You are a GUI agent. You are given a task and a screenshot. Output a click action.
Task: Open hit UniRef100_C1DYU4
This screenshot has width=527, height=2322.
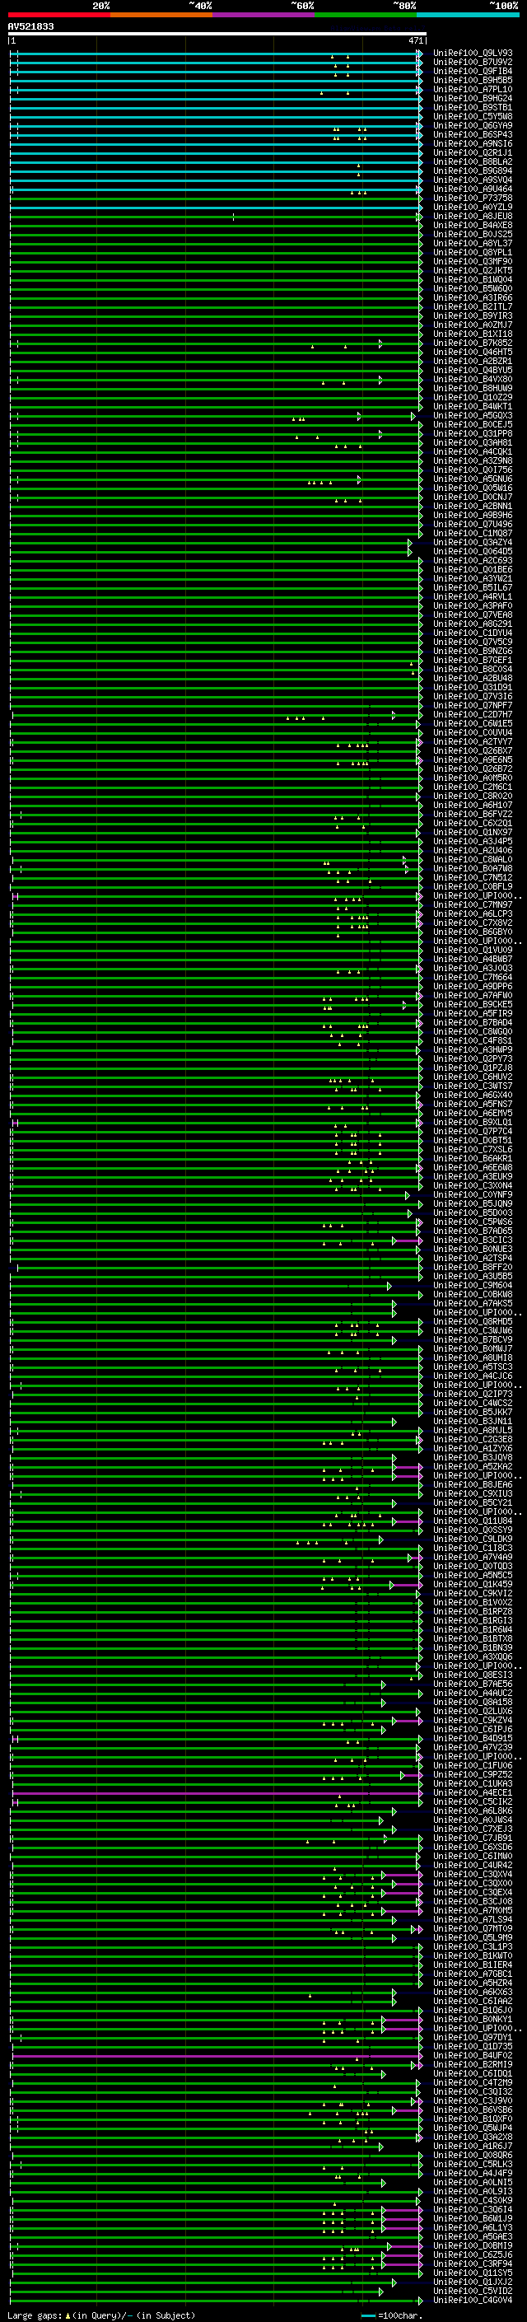coord(473,632)
